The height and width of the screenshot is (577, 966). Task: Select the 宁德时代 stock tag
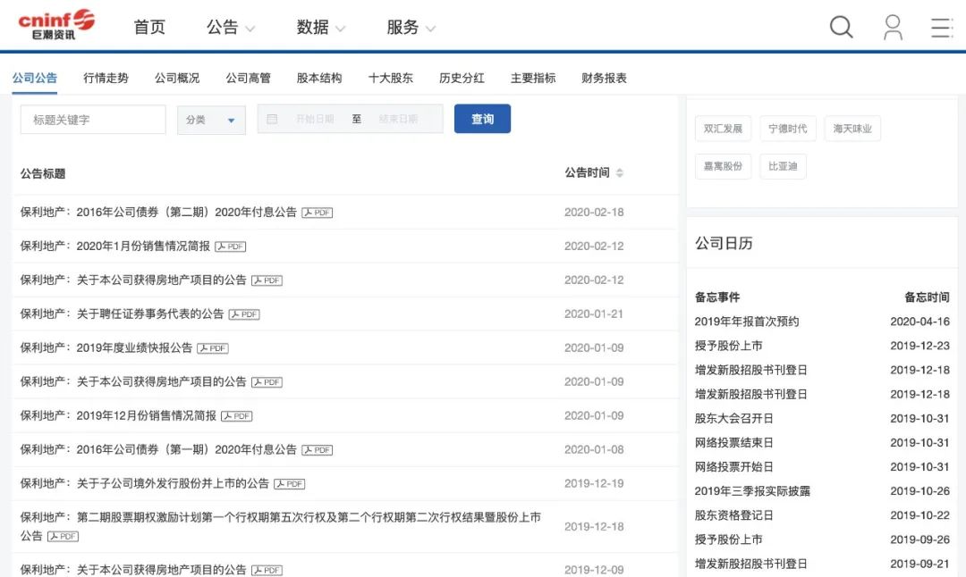click(787, 128)
